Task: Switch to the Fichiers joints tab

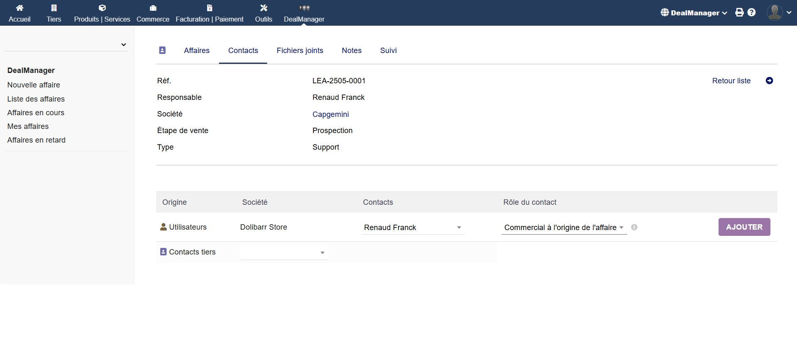Action: click(x=300, y=51)
